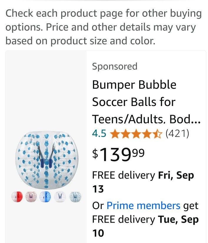
Task: Click the first full orange rating star
Action: [x=115, y=134]
